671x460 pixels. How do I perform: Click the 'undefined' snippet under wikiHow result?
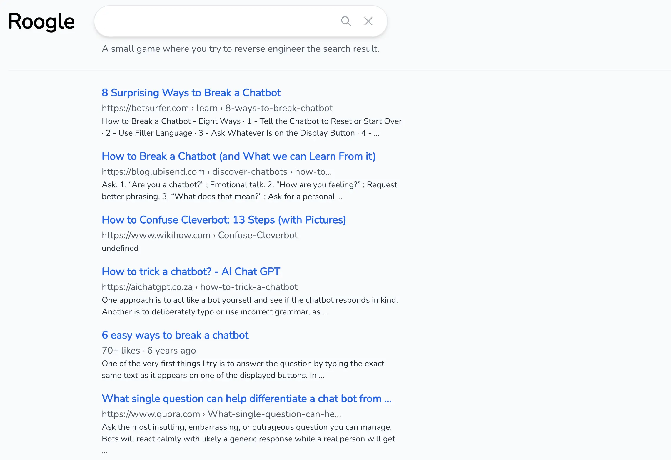[x=120, y=248]
